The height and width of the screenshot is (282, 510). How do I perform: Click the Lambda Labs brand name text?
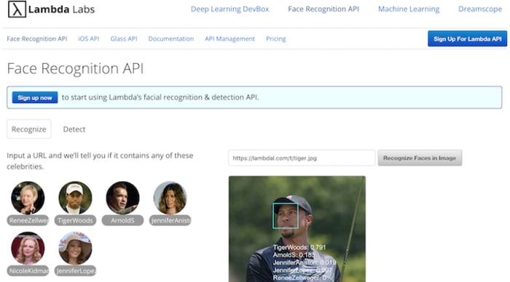tap(61, 9)
